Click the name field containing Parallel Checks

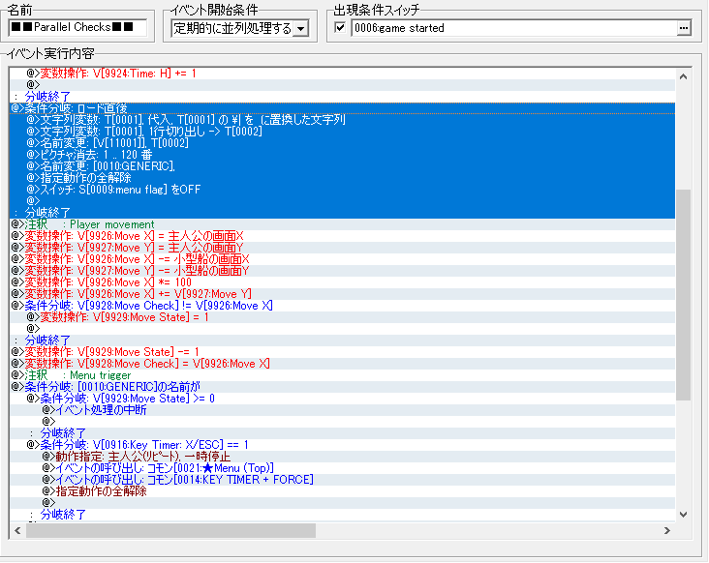point(77,27)
